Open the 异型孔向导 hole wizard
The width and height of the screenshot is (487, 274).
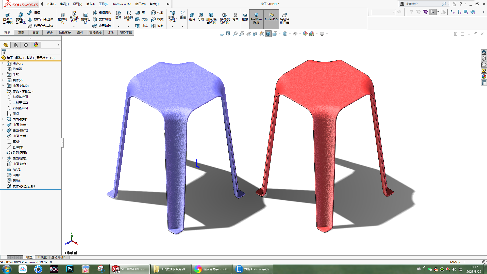pos(74,17)
